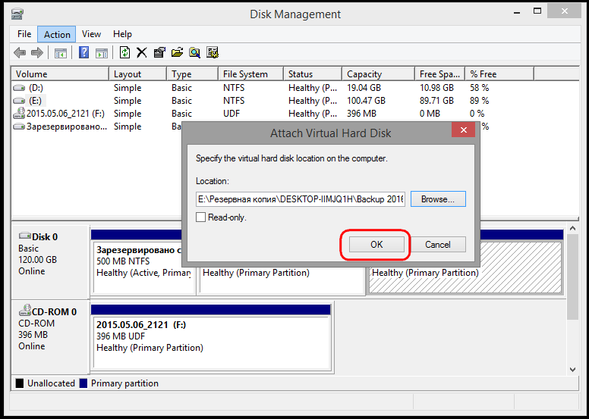
Task: Open the Help menu
Action: pos(122,34)
